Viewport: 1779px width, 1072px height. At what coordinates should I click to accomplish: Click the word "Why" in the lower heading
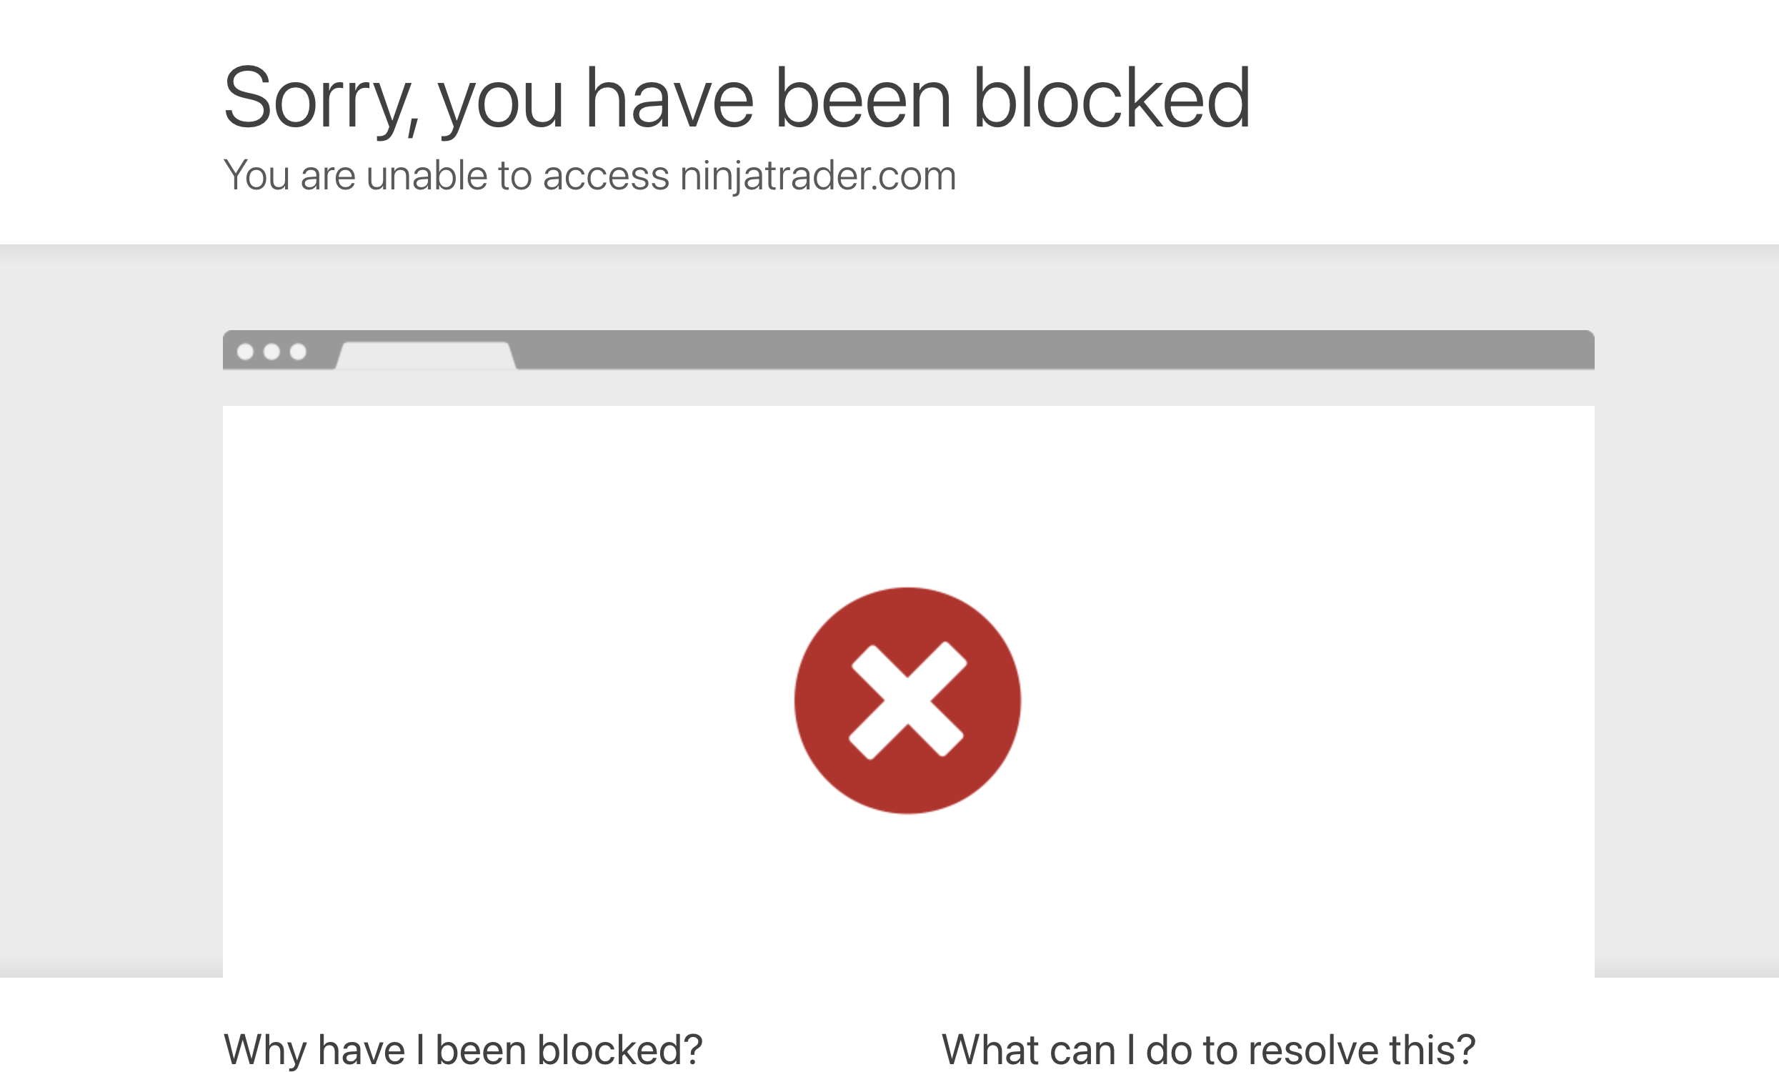tap(266, 1049)
